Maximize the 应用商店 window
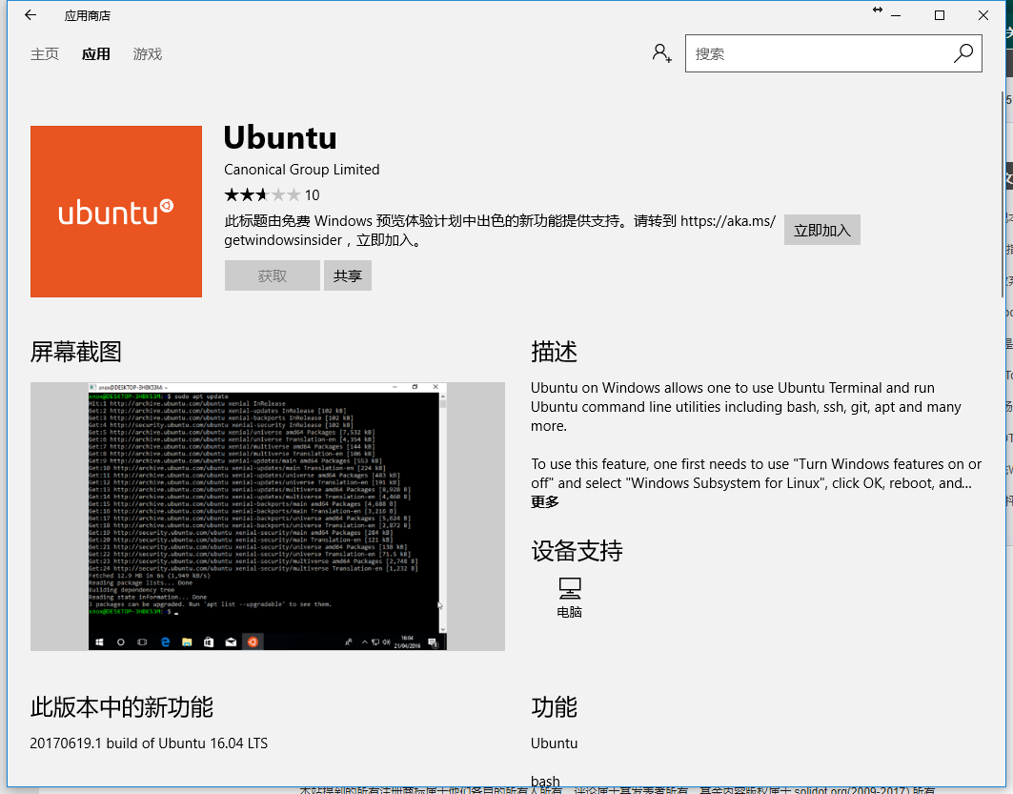1013x794 pixels. click(940, 15)
